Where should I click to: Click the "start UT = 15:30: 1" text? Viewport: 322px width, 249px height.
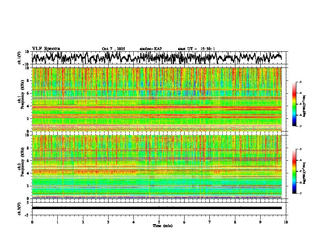[196, 49]
